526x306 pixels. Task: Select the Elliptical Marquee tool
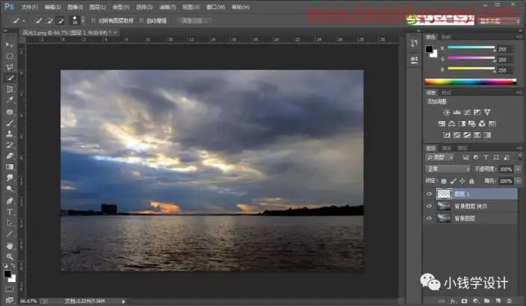point(10,56)
